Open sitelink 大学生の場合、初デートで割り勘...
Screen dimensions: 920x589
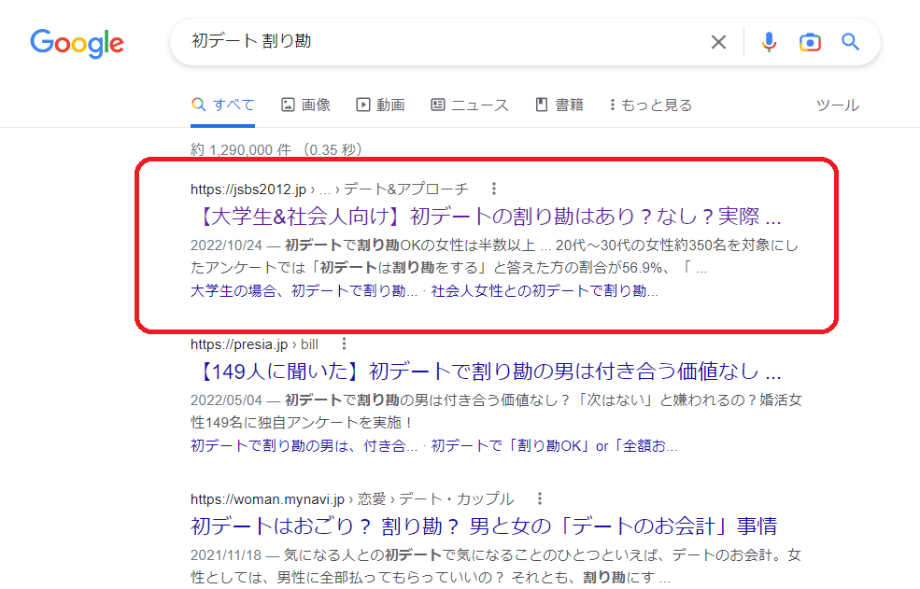coord(304,291)
